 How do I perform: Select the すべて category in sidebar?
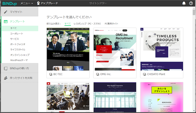(20, 28)
